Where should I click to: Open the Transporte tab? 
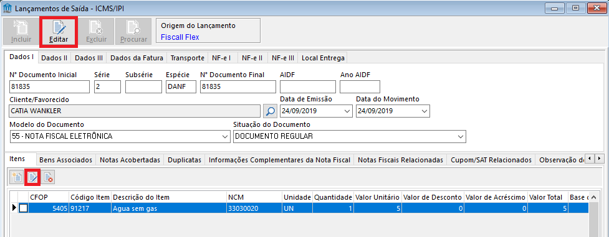click(188, 58)
